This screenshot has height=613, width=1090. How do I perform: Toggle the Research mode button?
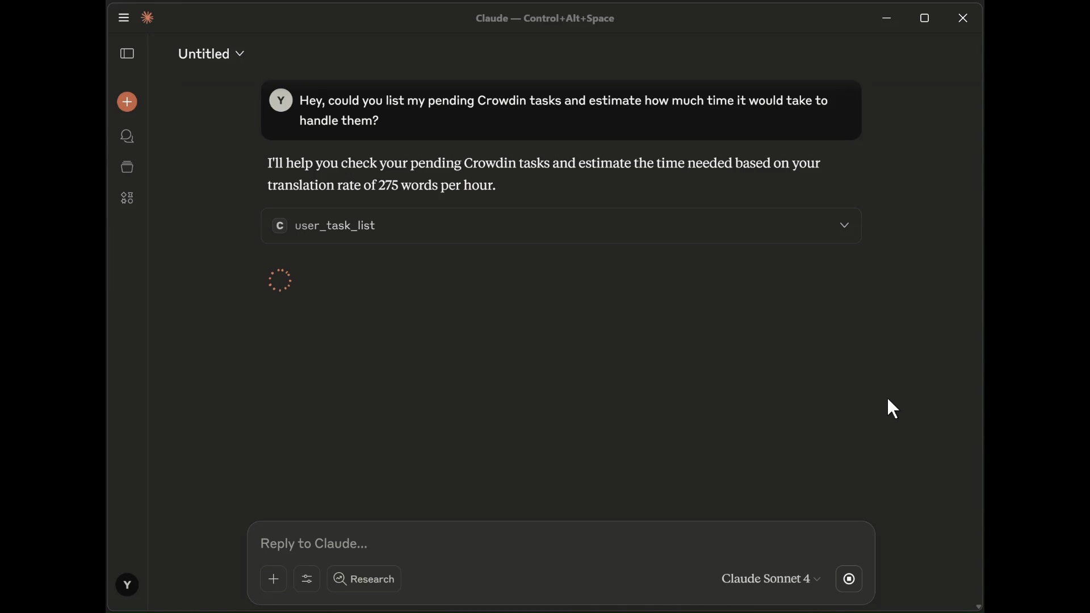365,580
